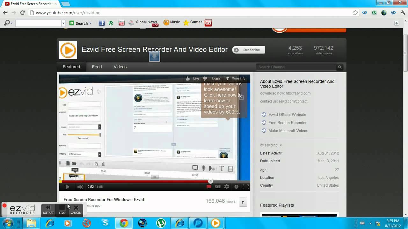This screenshot has height=229, width=408.
Task: Expand the Search button dropdown arrow
Action: [x=90, y=23]
